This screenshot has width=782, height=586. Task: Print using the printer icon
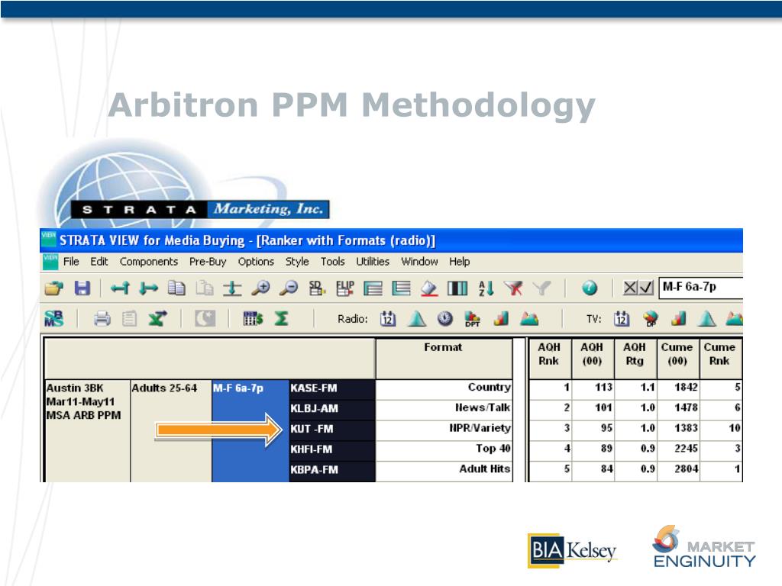102,318
